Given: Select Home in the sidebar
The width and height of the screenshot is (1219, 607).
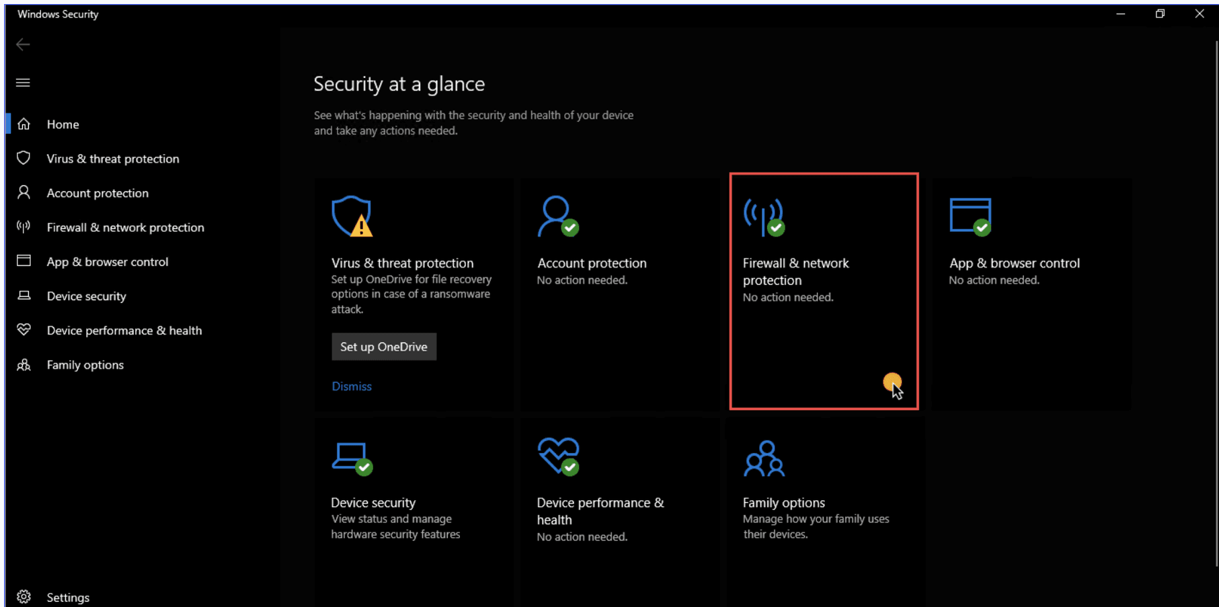Looking at the screenshot, I should point(63,124).
